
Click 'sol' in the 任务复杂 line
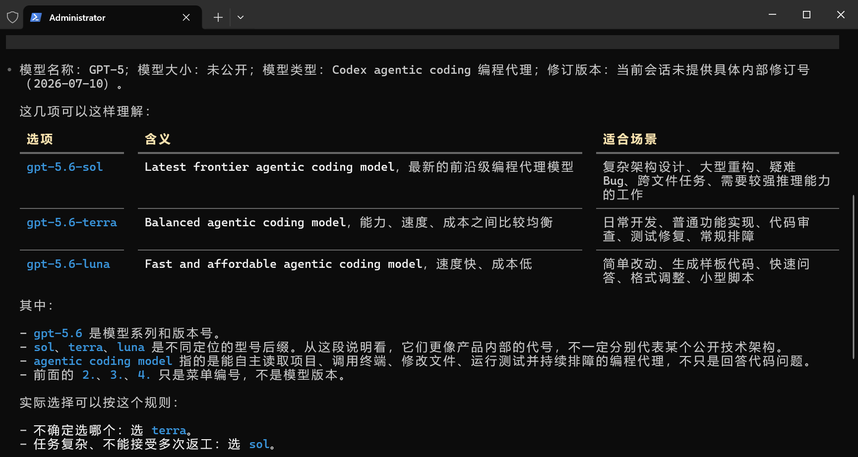pyautogui.click(x=259, y=444)
